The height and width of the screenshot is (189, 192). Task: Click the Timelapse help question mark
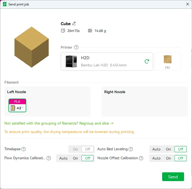click(24, 149)
